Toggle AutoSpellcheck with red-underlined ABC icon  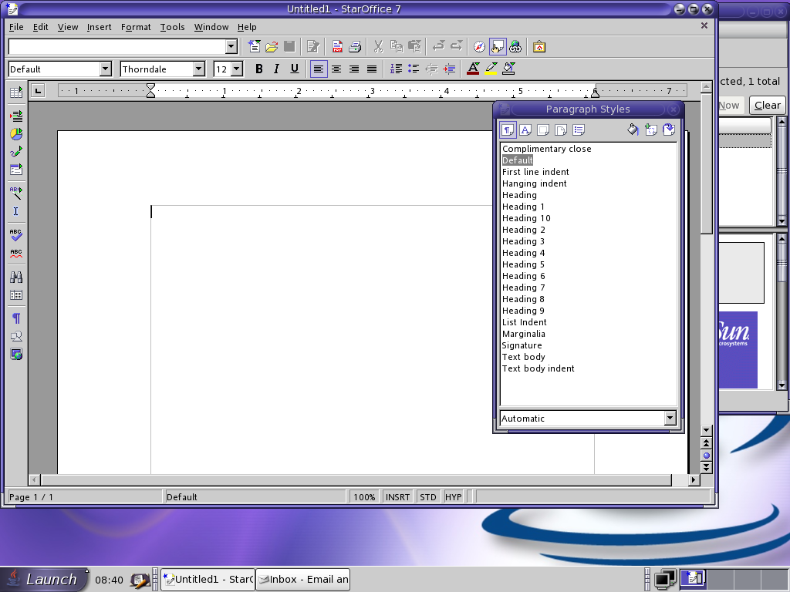[x=16, y=253]
